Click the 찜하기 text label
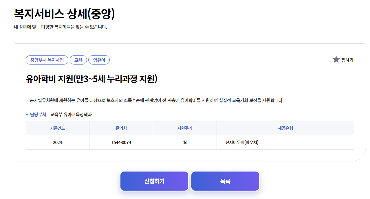This screenshot has width=370, height=199. [x=347, y=60]
